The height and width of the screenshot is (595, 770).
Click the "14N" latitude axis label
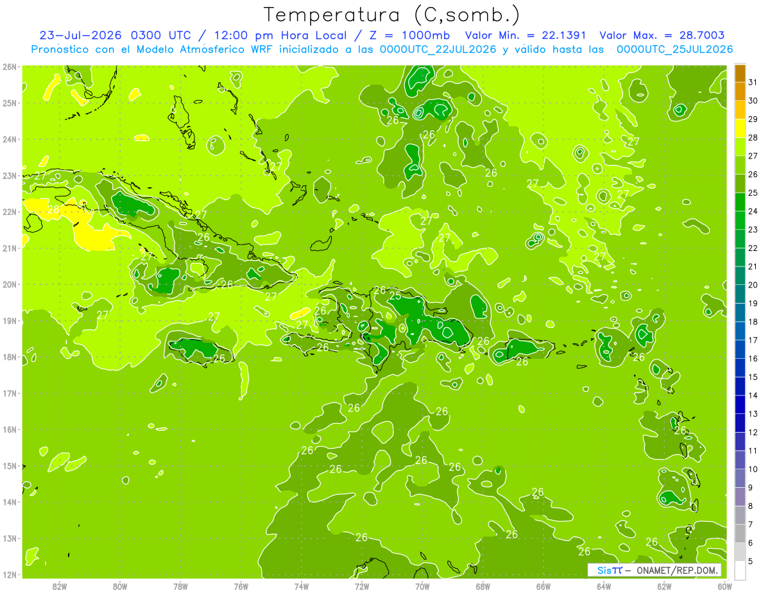coord(9,502)
